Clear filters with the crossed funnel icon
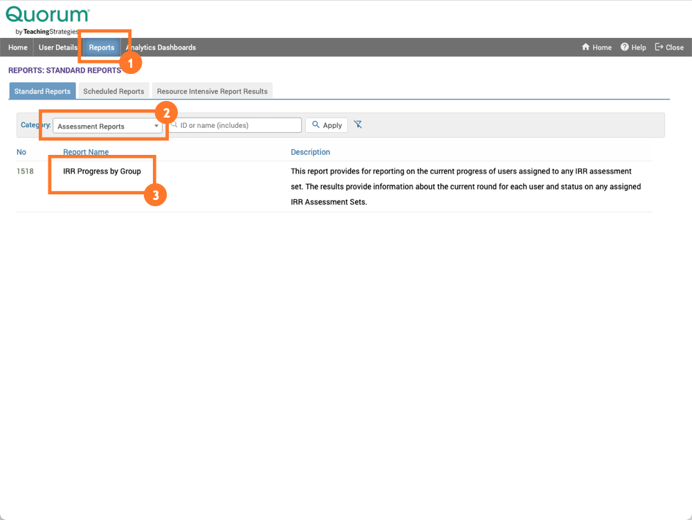Screen dimensions: 692x520 point(358,124)
